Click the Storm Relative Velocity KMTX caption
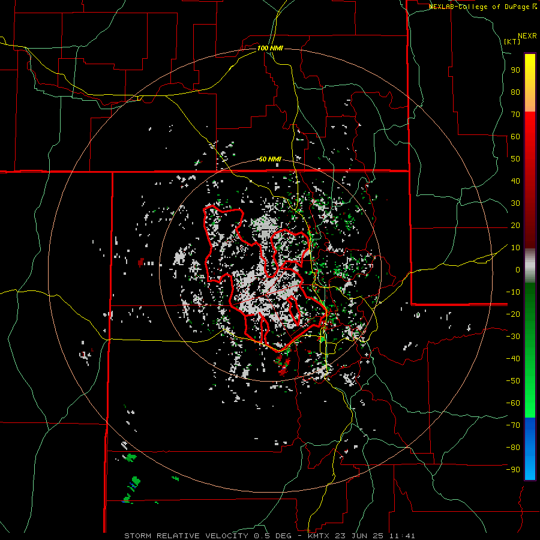The height and width of the screenshot is (540, 540). coord(269,536)
